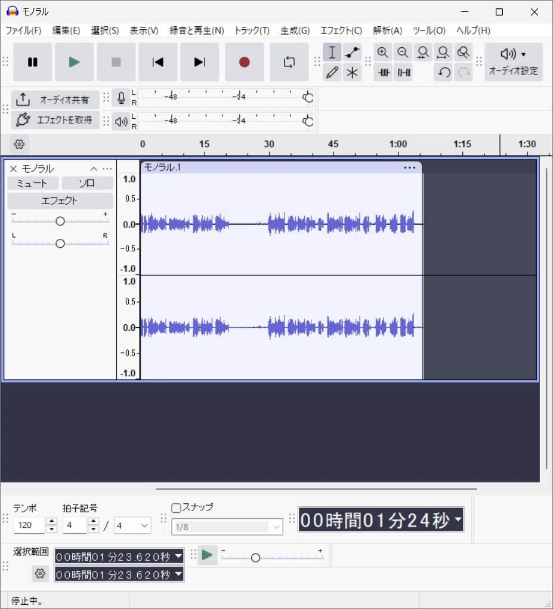Viewport: 553px width, 609px height.
Task: Adjust the playback level slider knob
Action: click(x=308, y=122)
